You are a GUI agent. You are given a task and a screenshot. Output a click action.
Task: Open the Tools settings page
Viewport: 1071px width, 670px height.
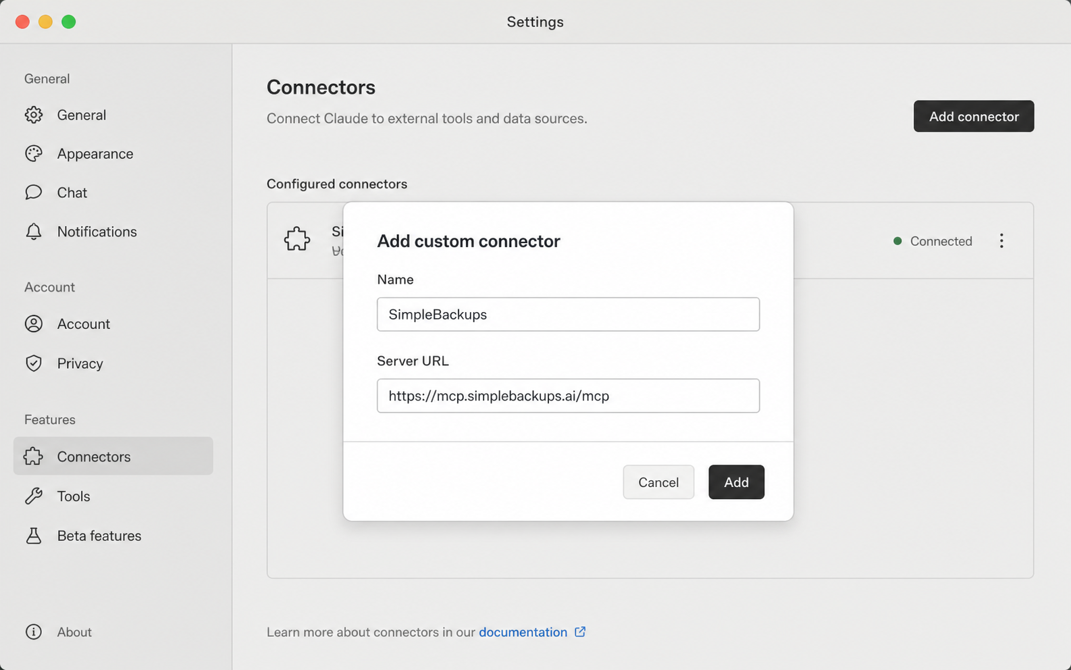[x=113, y=496]
